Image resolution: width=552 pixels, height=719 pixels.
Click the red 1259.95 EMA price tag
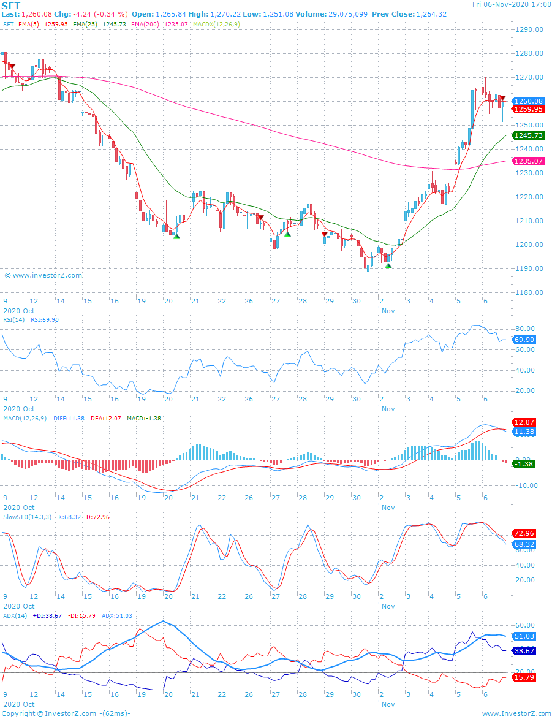pos(528,109)
